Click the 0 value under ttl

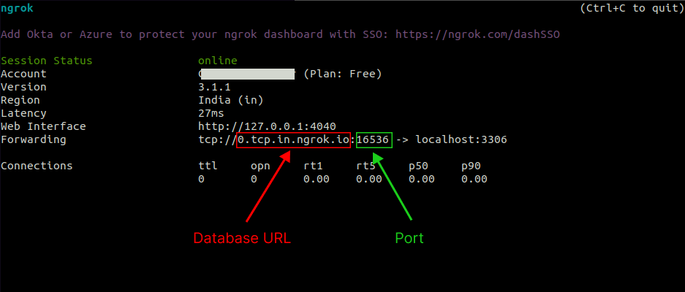[201, 179]
